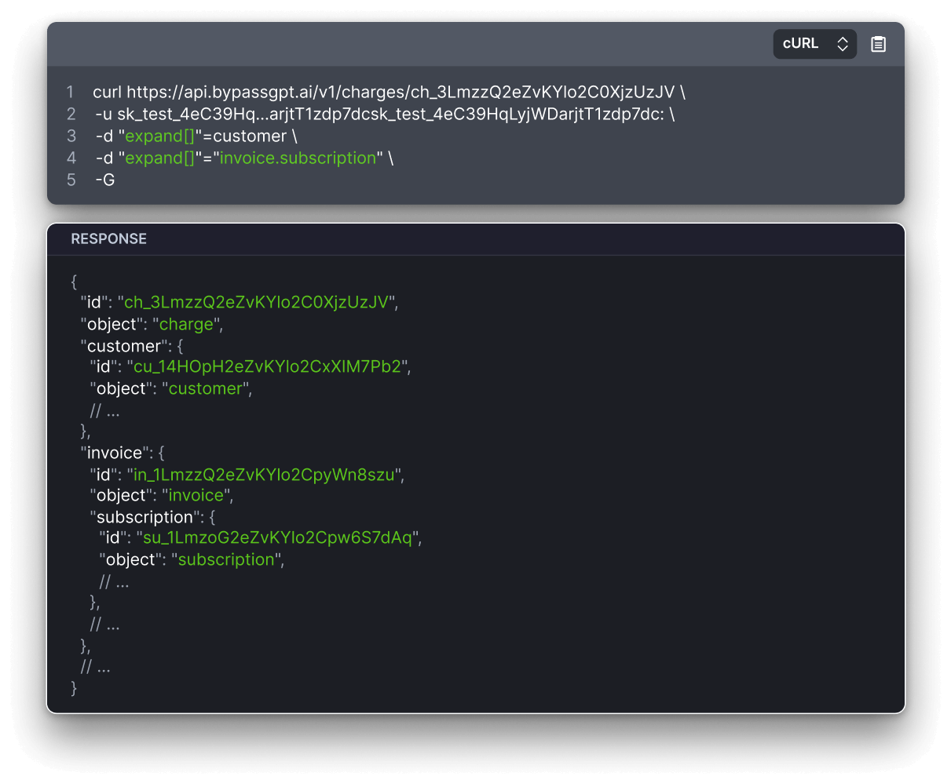Click the copy-to-clipboard icon

[x=878, y=44]
